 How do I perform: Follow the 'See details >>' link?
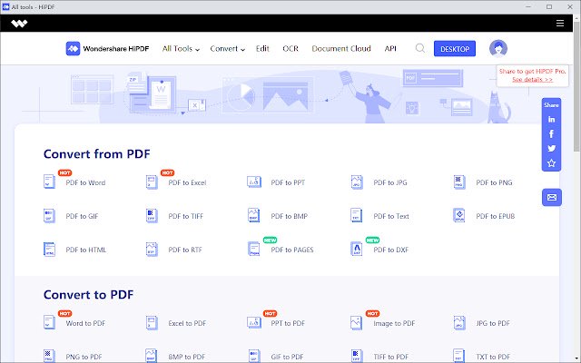tap(533, 80)
